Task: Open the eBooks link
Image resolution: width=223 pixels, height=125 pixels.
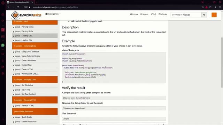Action: point(163,14)
